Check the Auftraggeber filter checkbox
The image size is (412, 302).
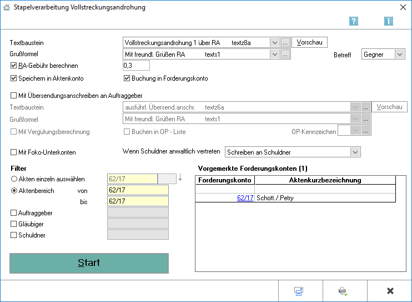(x=13, y=213)
